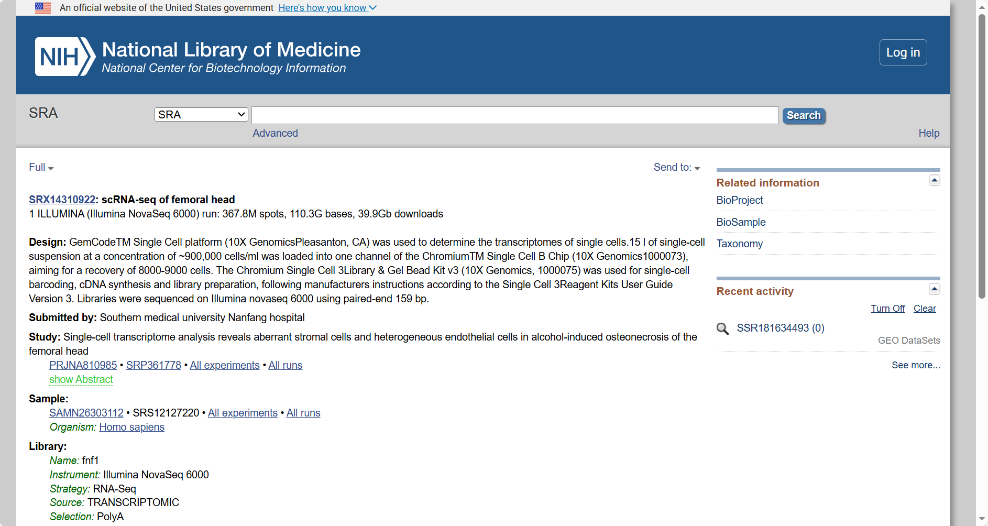Image resolution: width=988 pixels, height=526 pixels.
Task: Show Abstract of the study
Action: (81, 379)
